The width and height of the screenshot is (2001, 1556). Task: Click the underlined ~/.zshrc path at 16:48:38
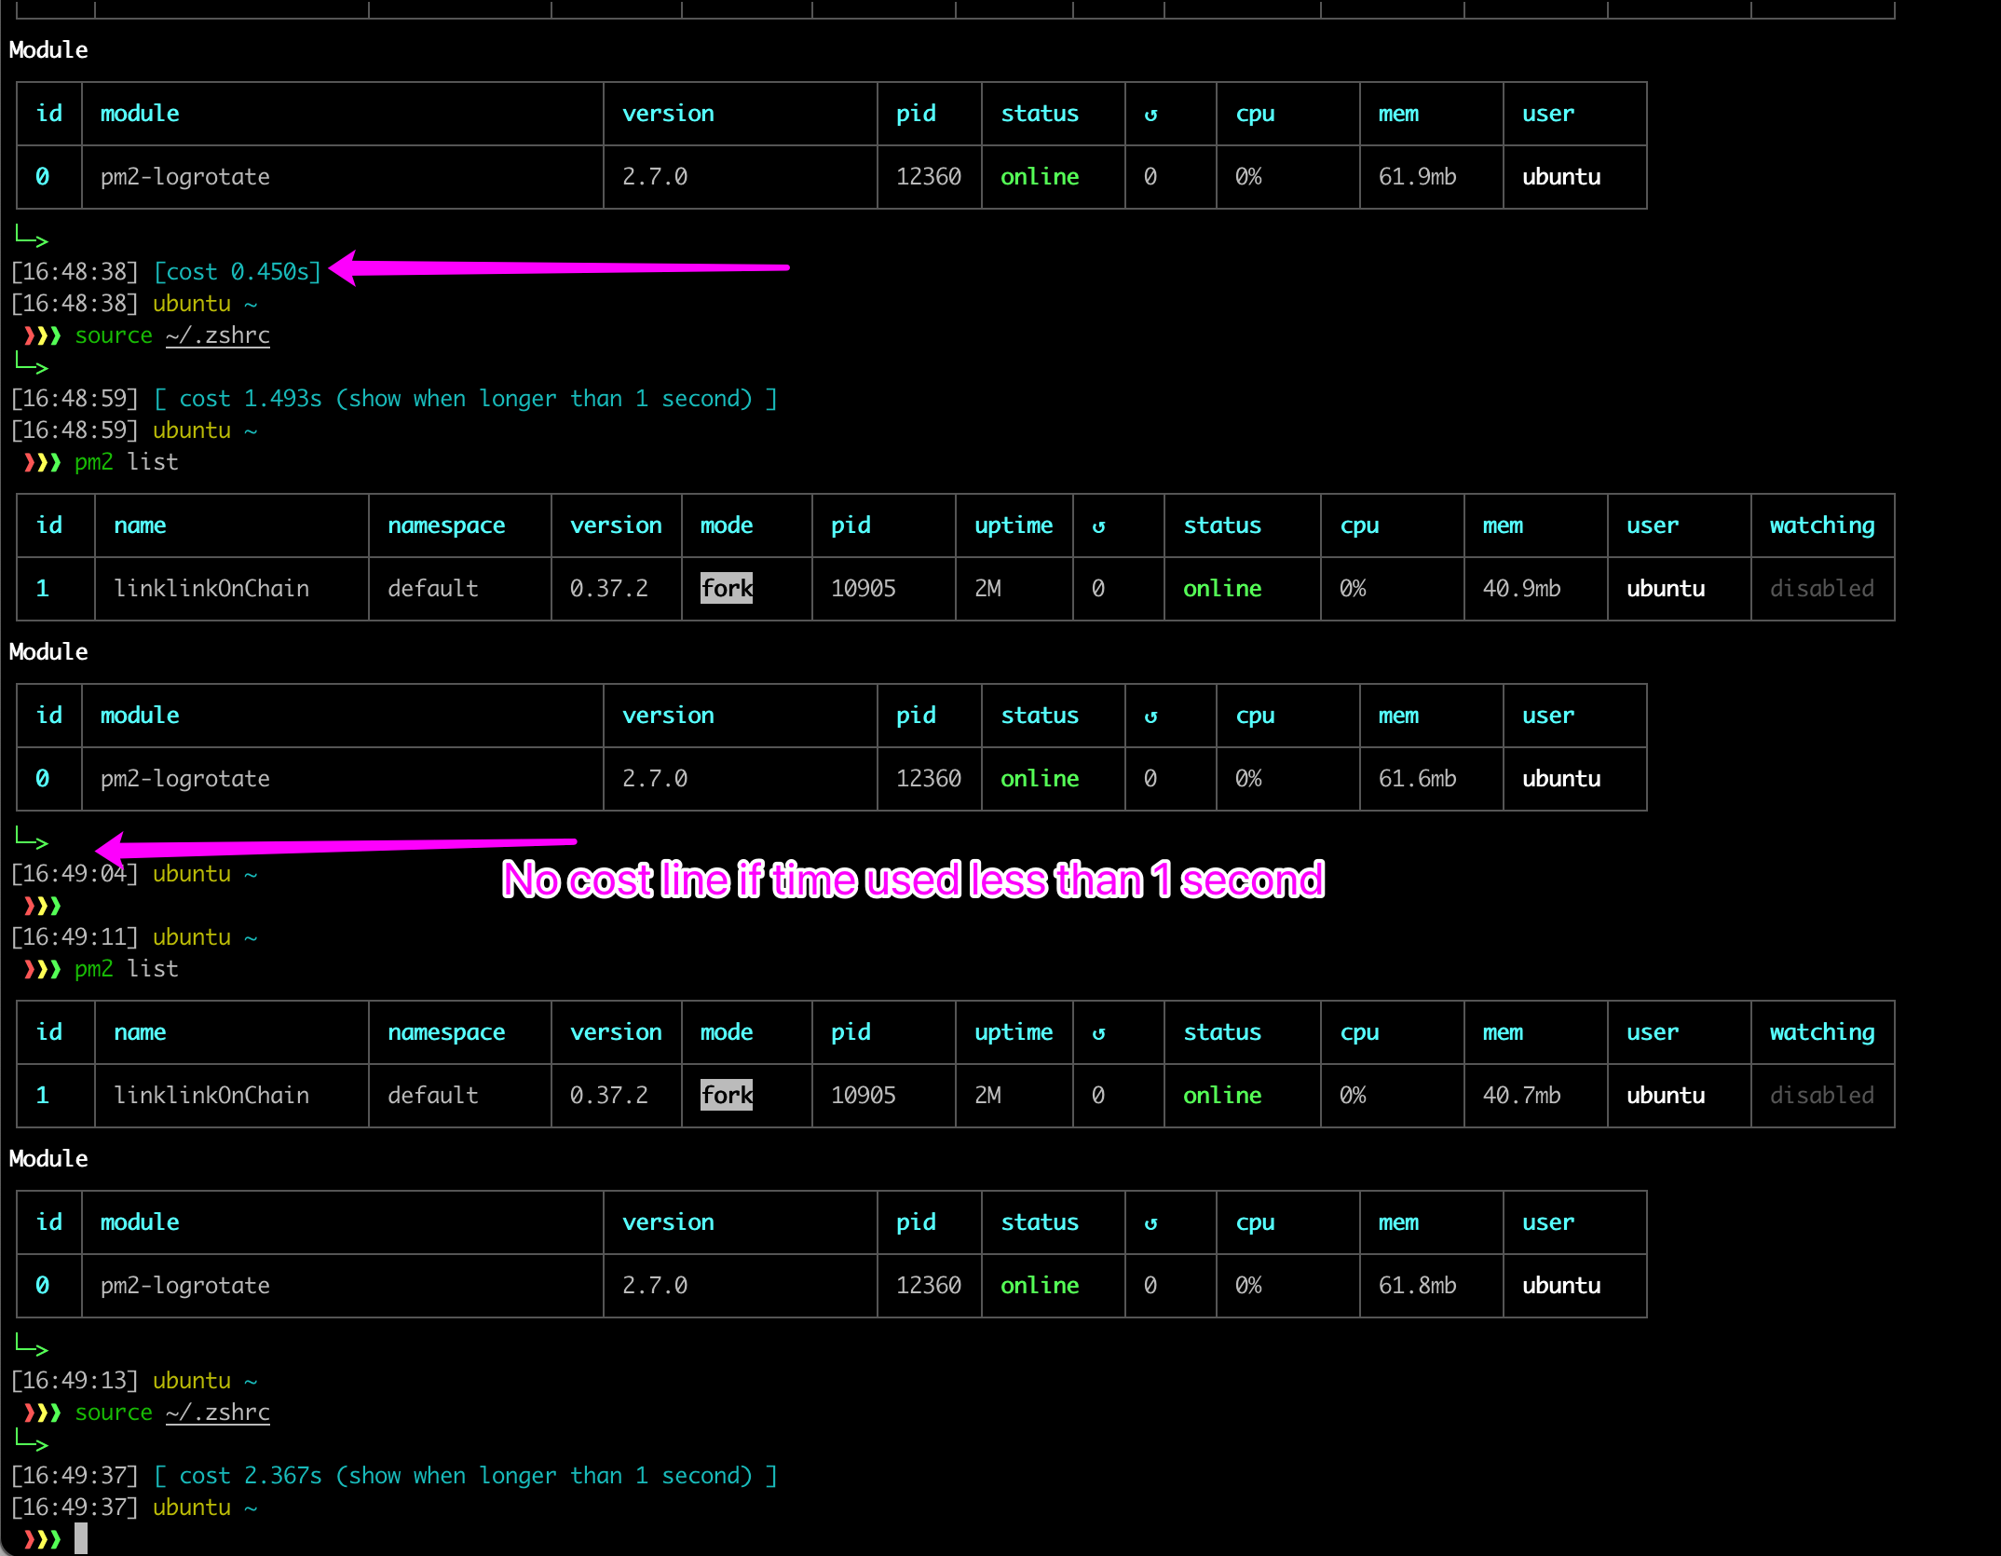click(x=218, y=335)
